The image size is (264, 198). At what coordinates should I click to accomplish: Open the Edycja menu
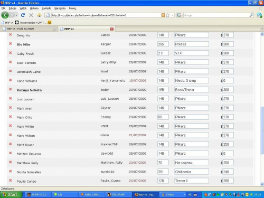point(13,8)
